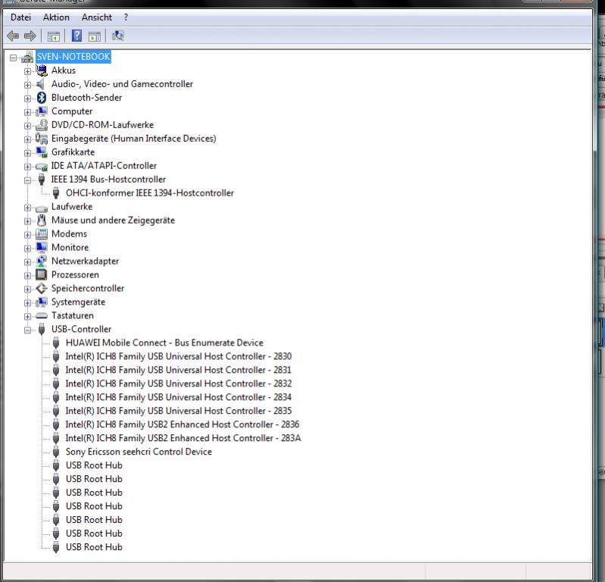Select USB2 Enhanced Host Controller - 283A
The width and height of the screenshot is (605, 582).
coord(183,438)
